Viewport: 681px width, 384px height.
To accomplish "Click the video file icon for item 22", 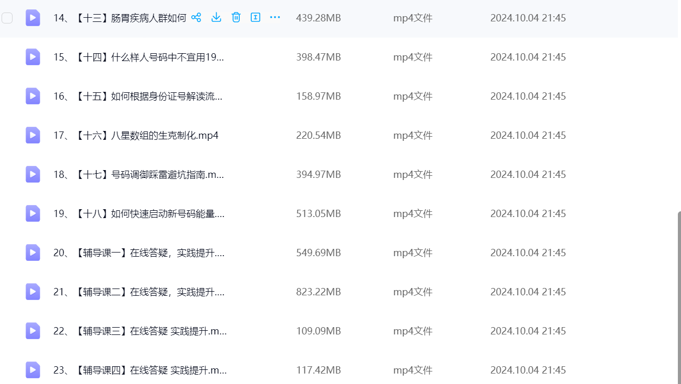I will tap(33, 331).
